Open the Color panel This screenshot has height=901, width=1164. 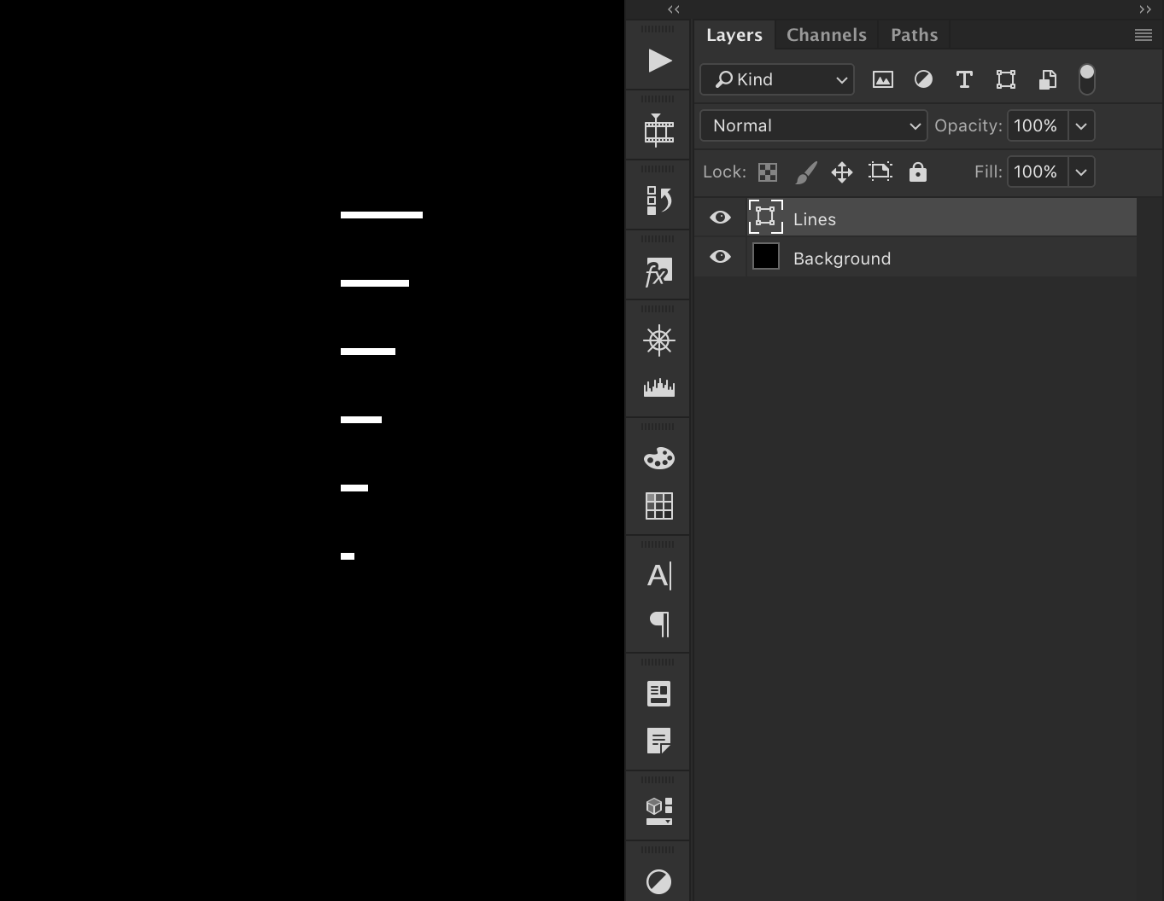pyautogui.click(x=658, y=458)
